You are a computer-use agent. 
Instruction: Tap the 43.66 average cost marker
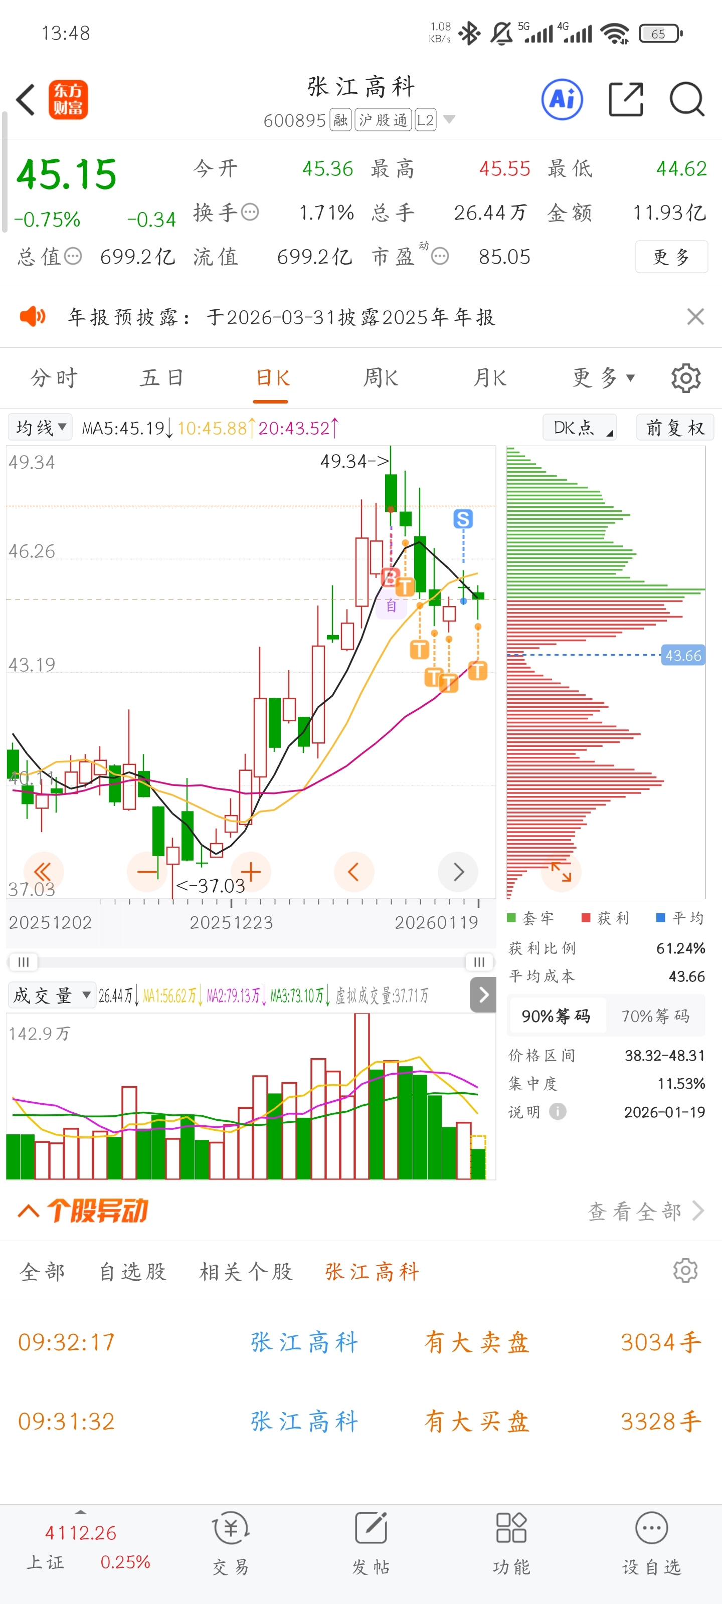pos(683,655)
